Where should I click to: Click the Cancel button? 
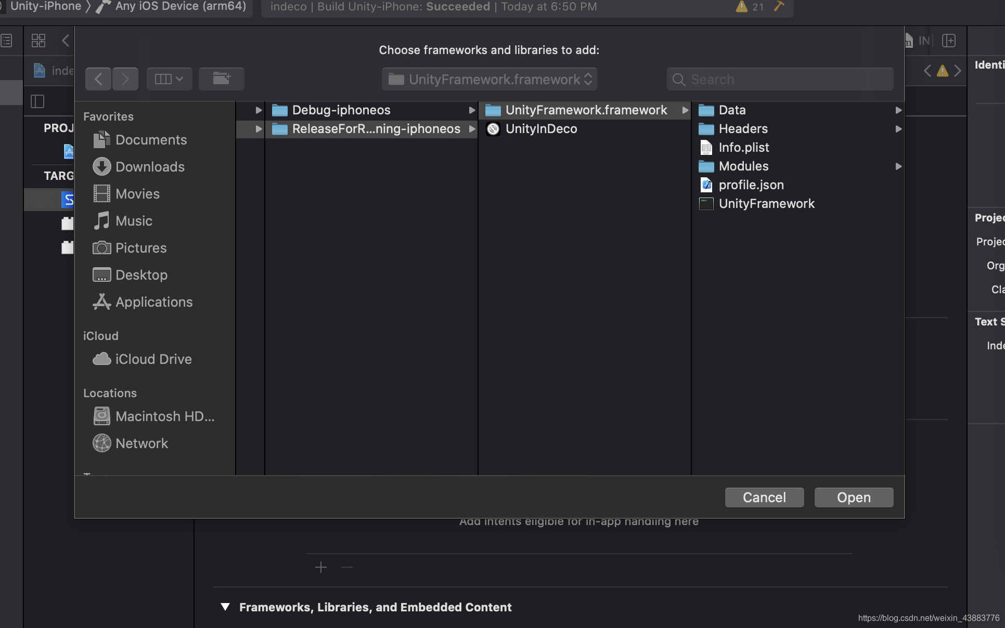tap(764, 498)
